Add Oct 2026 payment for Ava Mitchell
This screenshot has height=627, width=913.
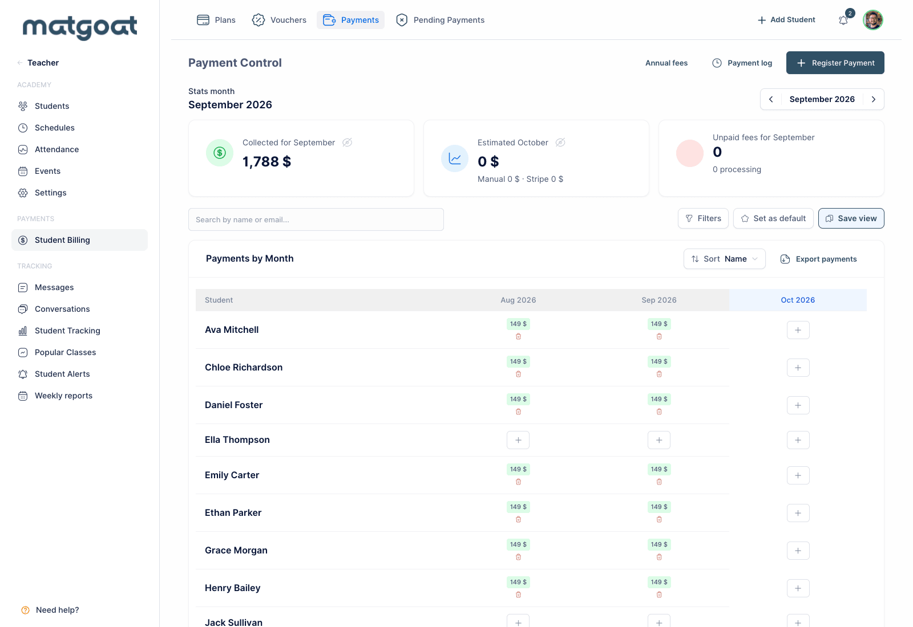click(798, 330)
